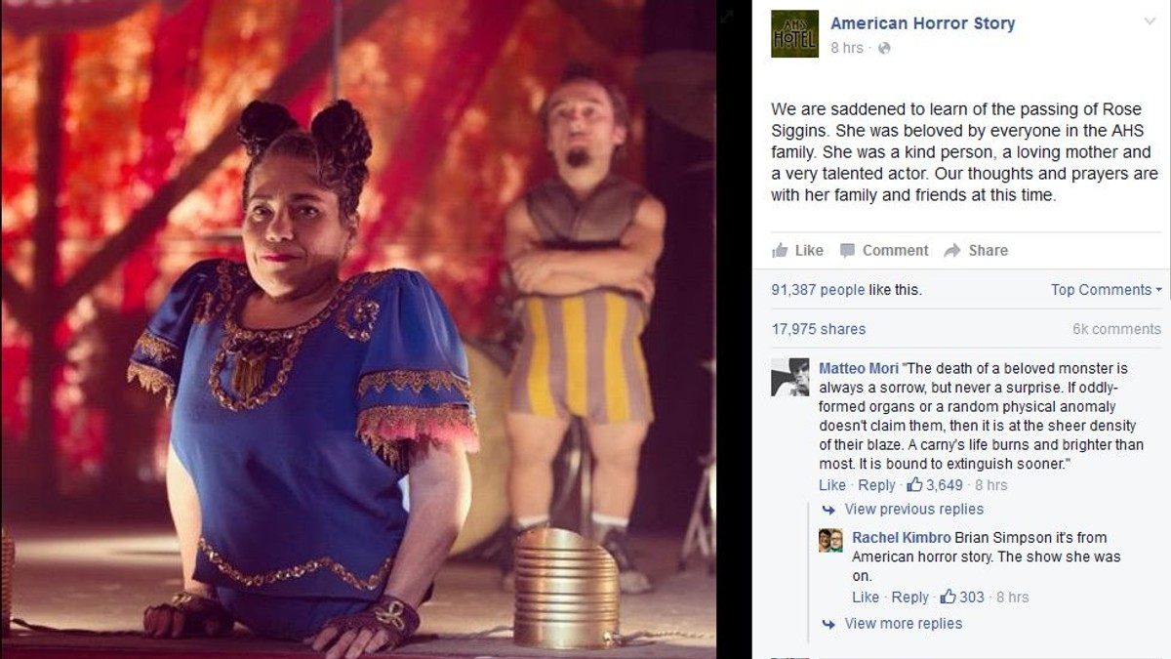
Task: Click thumbs-up icon showing 303 likes
Action: (948, 597)
